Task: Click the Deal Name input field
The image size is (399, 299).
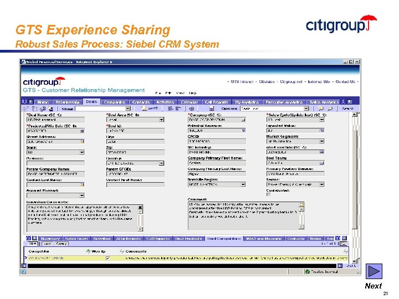Action: [x=55, y=120]
